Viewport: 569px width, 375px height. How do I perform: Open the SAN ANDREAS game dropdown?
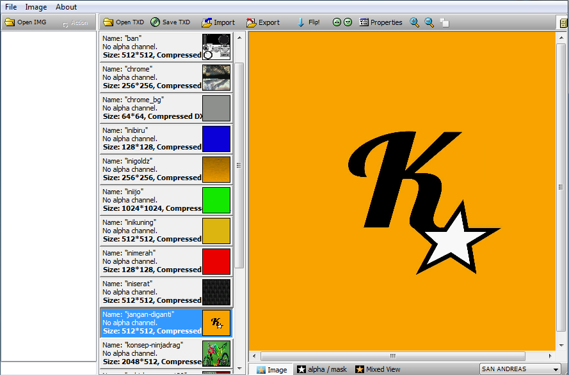520,369
